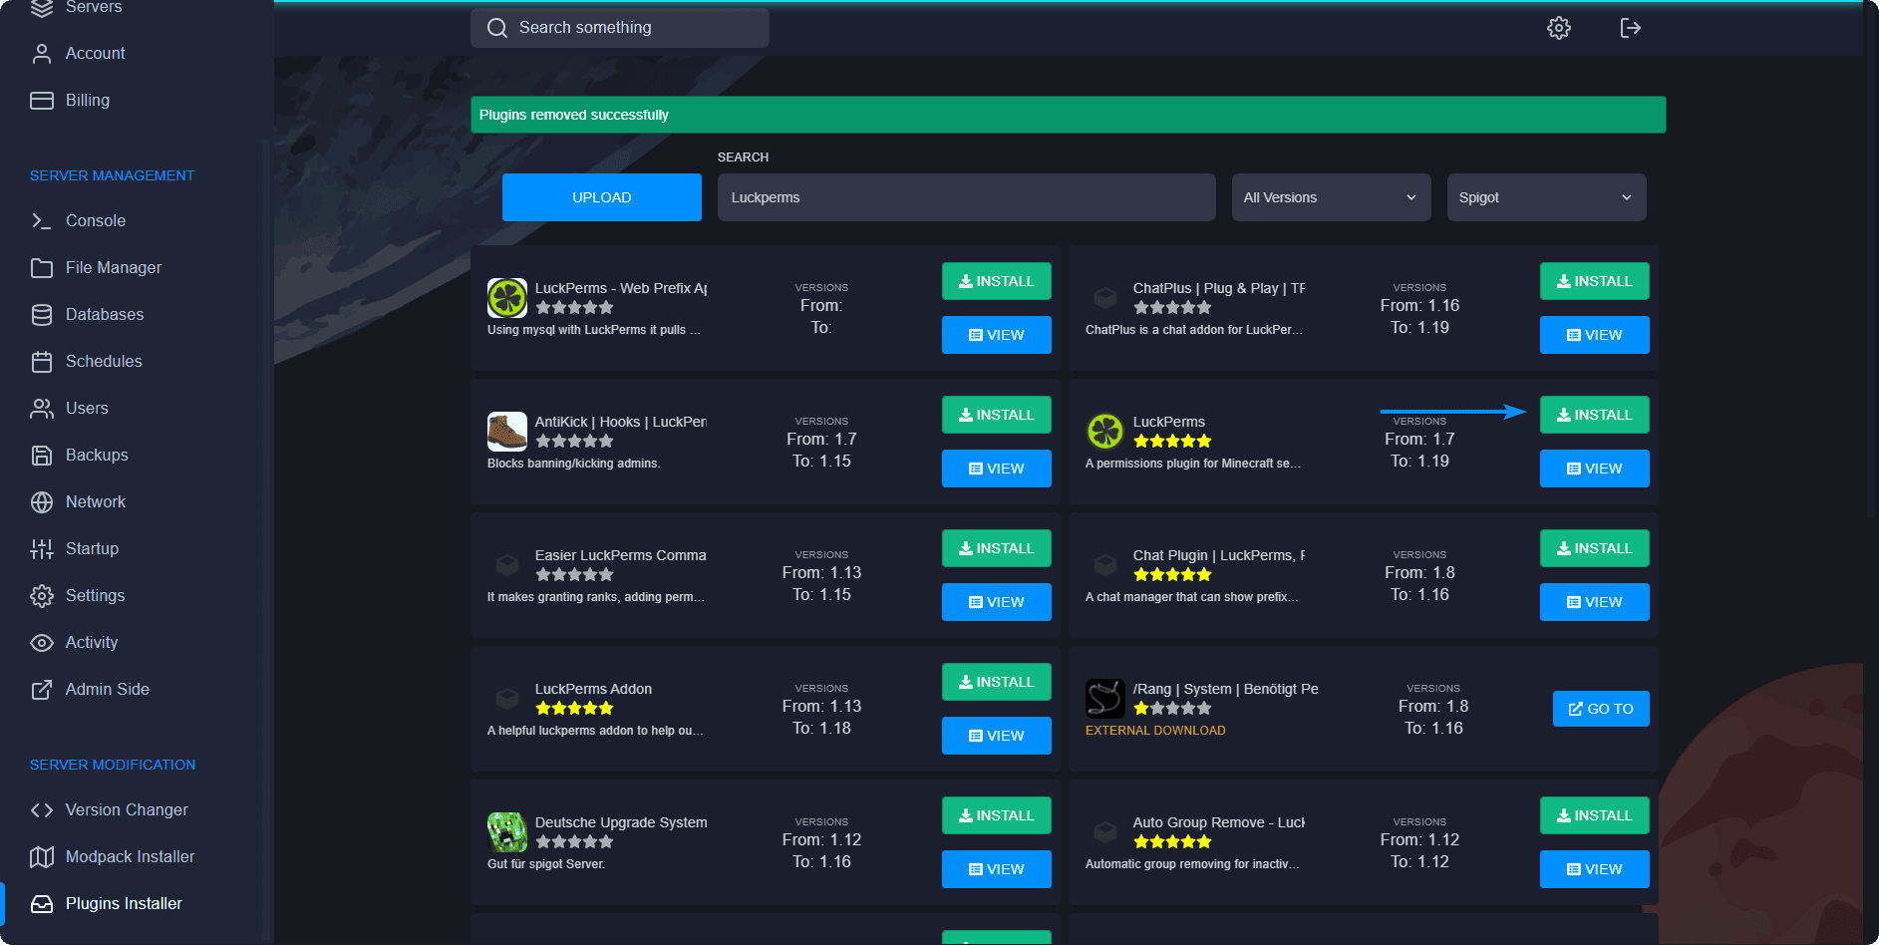
Task: Open File Manager from sidebar
Action: coord(113,268)
